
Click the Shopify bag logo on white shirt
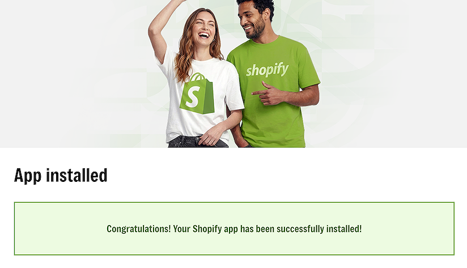coord(197,93)
